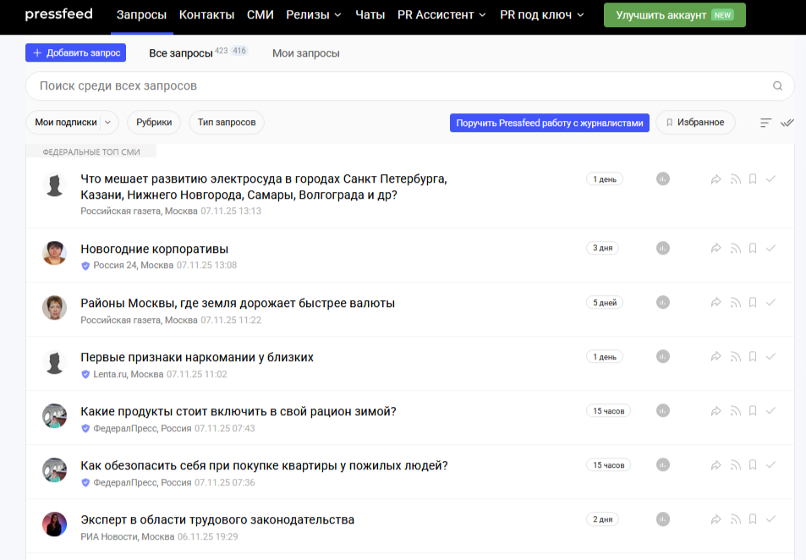Click the RSS subscribe icon on the electric court request
This screenshot has width=806, height=560.
click(733, 178)
